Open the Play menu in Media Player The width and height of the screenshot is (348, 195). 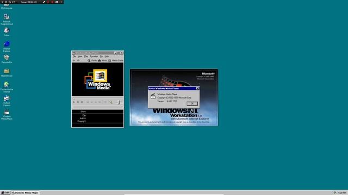86,56
